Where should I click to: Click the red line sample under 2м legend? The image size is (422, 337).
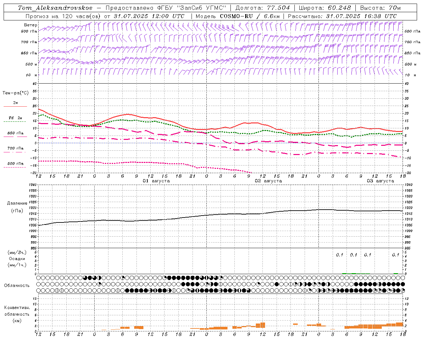[x=15, y=107]
